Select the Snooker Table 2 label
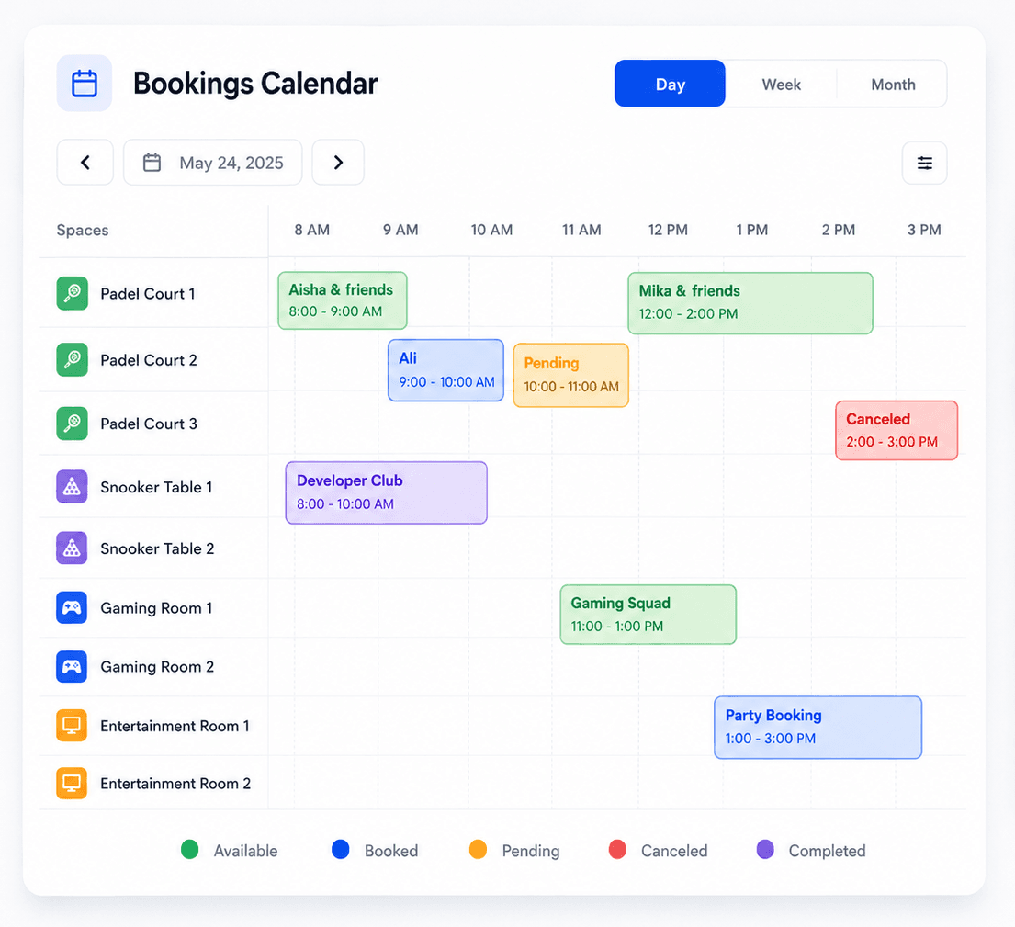 (157, 549)
